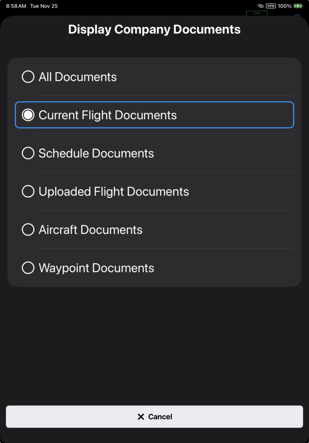Image resolution: width=309 pixels, height=443 pixels.
Task: Tap the green Cell indicator box
Action: pyautogui.click(x=257, y=13)
